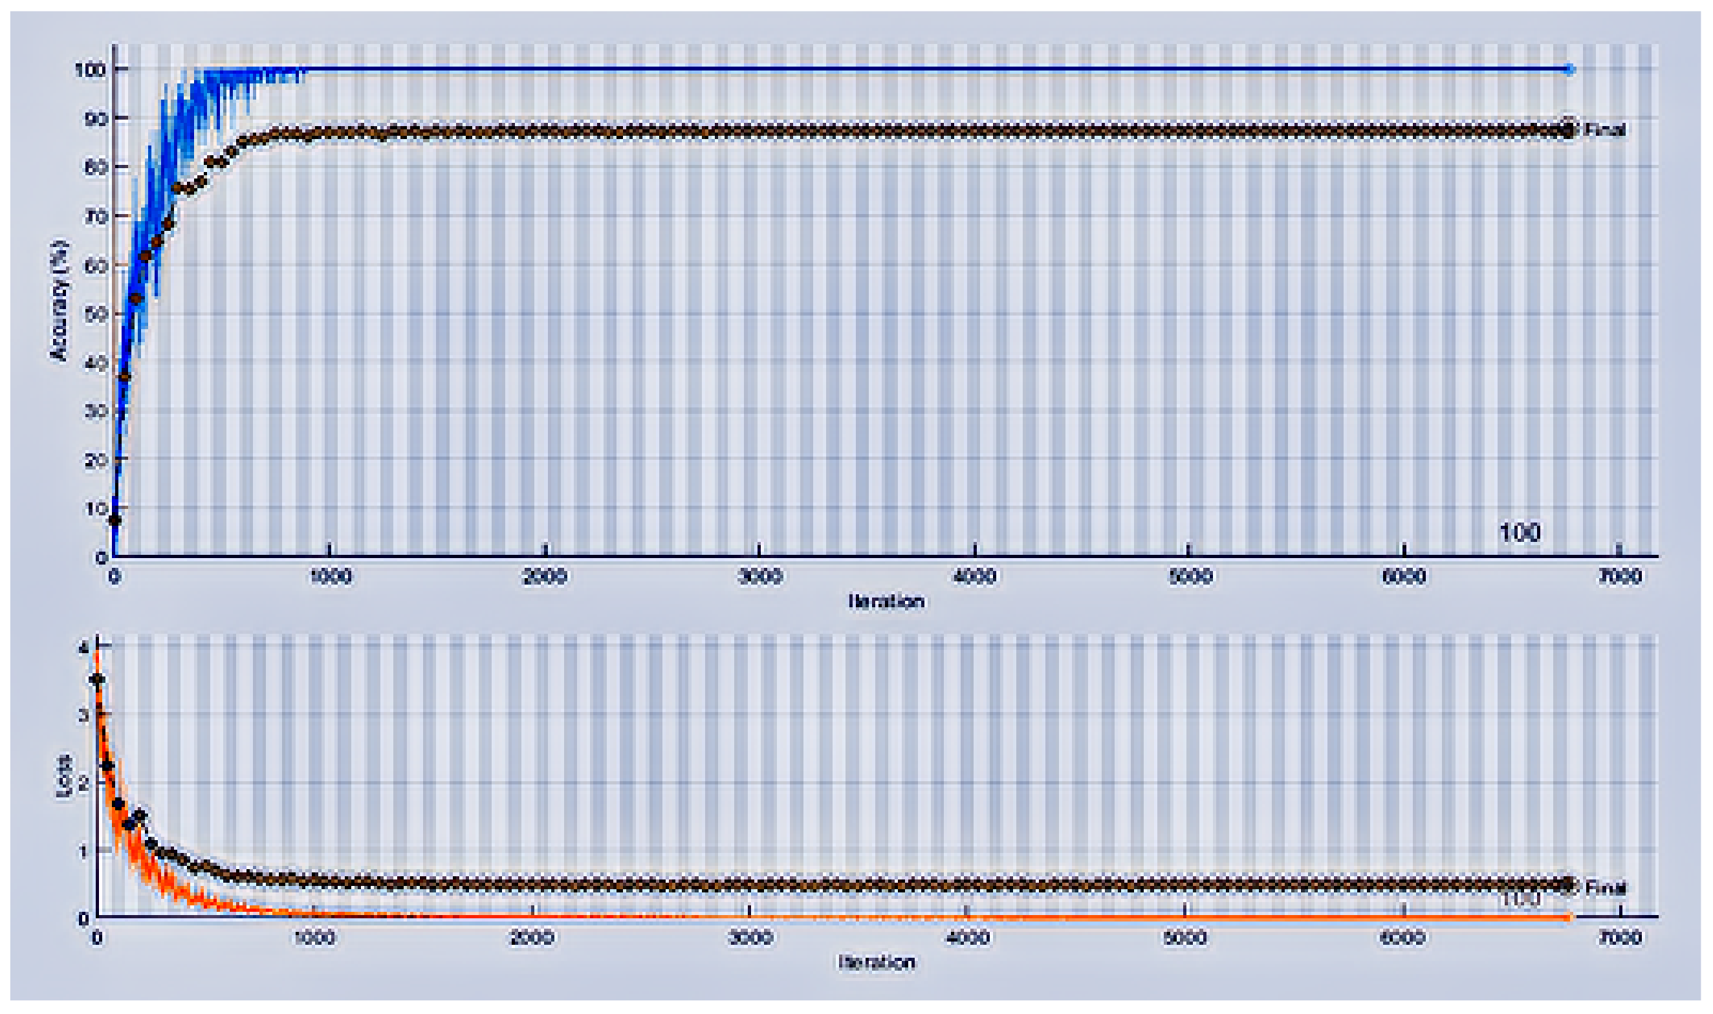Image resolution: width=1713 pixels, height=1014 pixels.
Task: Select the final validation accuracy circle marker
Action: pyautogui.click(x=1569, y=129)
